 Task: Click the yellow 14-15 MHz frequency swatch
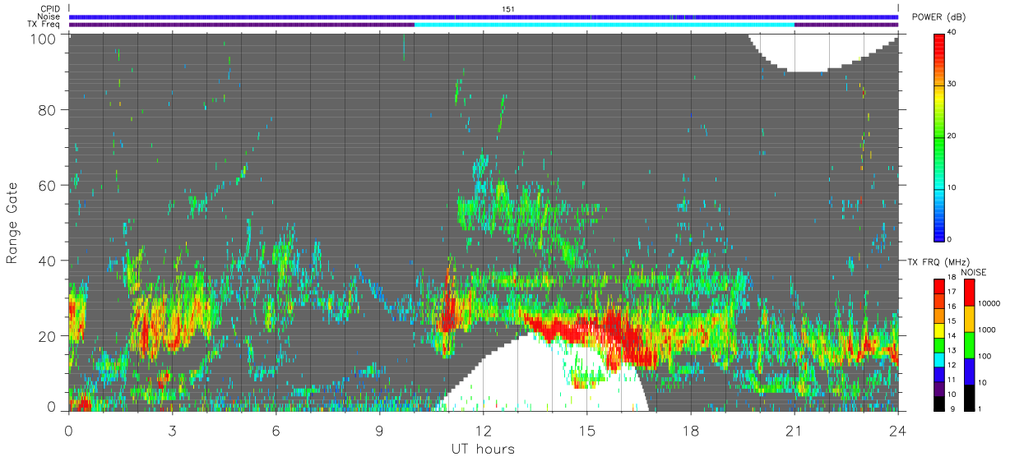(x=938, y=330)
